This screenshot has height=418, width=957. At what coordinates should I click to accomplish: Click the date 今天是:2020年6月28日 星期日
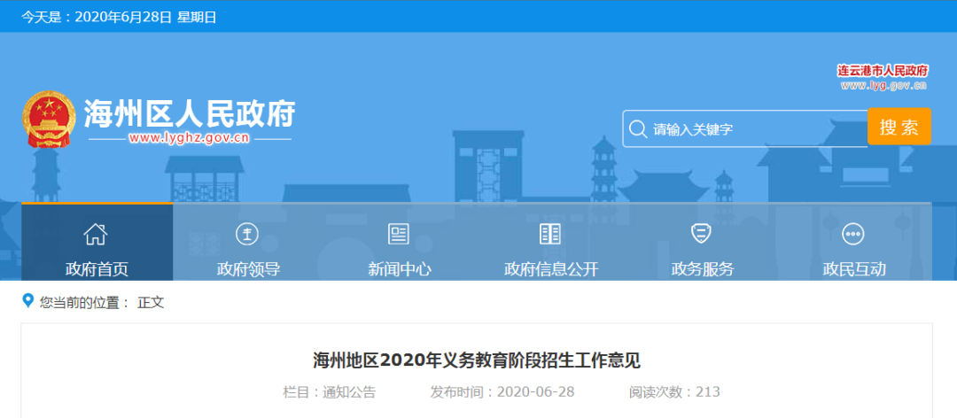pyautogui.click(x=119, y=17)
